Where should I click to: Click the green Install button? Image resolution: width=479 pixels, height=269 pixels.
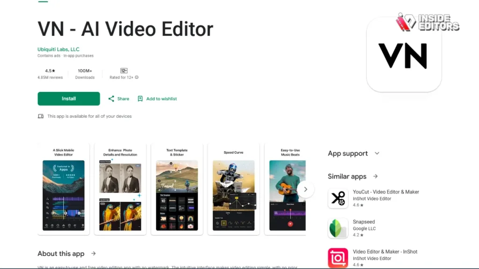(69, 99)
